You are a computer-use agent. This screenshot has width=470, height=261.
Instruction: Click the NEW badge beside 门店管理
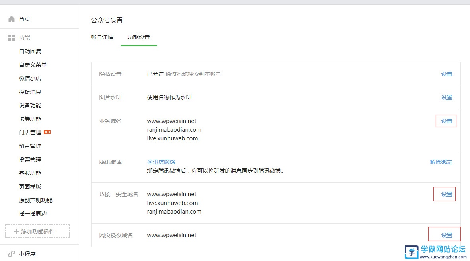point(47,132)
